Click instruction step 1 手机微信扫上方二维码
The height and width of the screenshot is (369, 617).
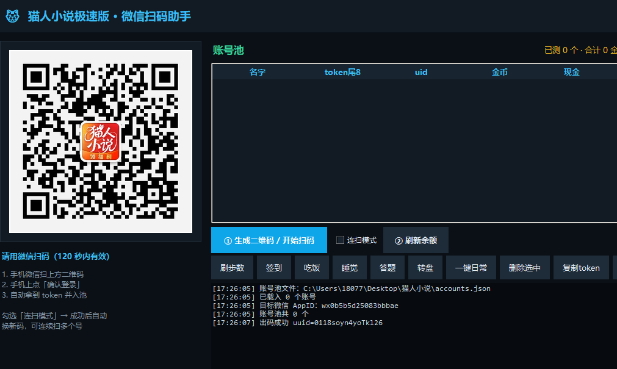click(43, 274)
